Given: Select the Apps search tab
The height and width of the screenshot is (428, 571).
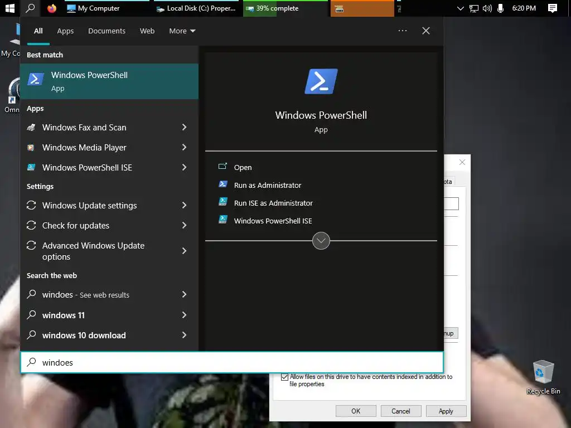Looking at the screenshot, I should point(65,31).
